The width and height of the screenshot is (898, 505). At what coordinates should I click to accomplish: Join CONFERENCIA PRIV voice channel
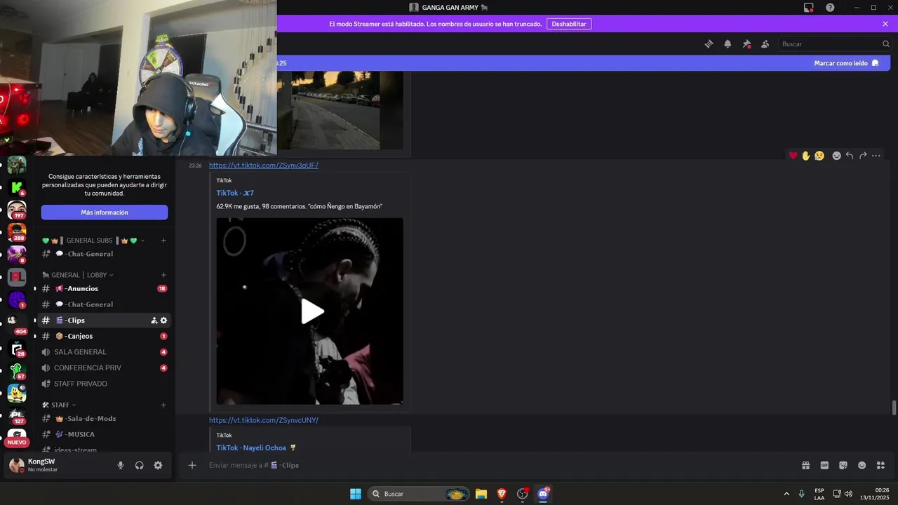[x=105, y=368]
